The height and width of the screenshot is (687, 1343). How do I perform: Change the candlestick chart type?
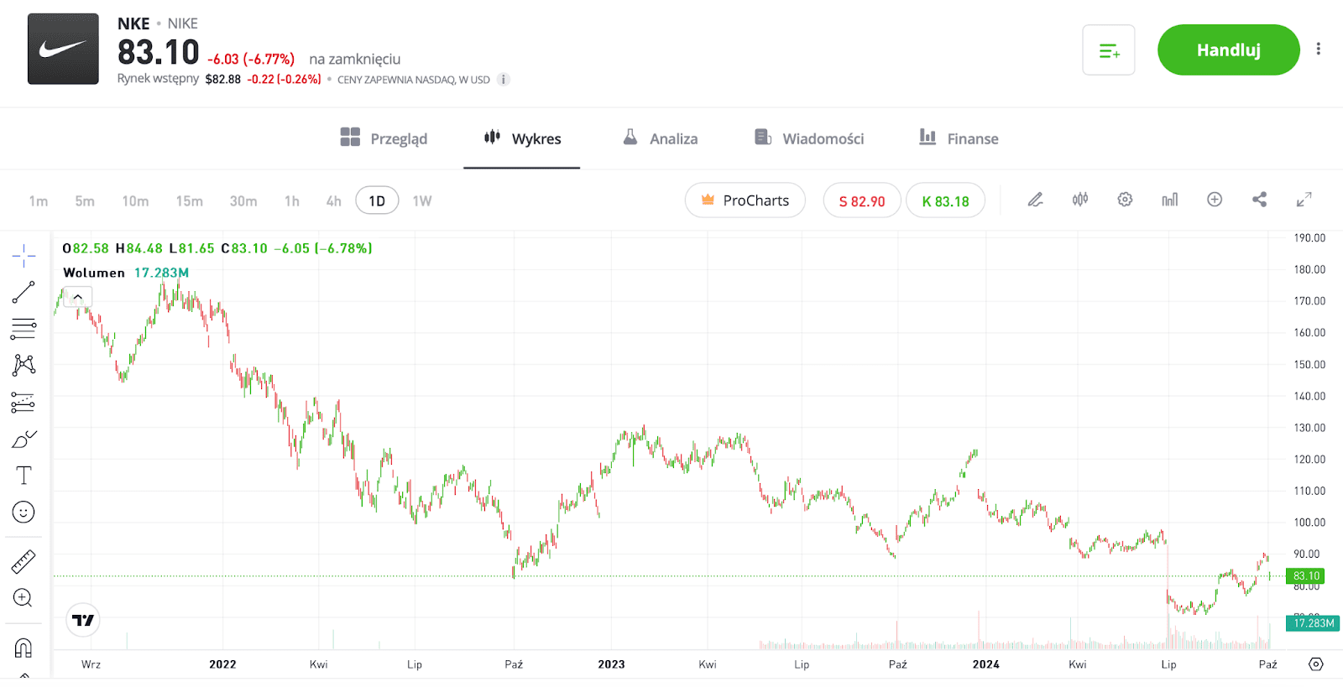[x=1080, y=200]
